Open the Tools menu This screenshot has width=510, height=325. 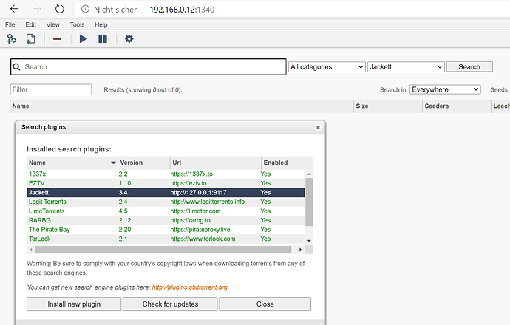(77, 24)
